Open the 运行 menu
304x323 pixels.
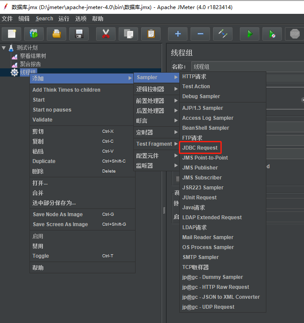click(64, 19)
